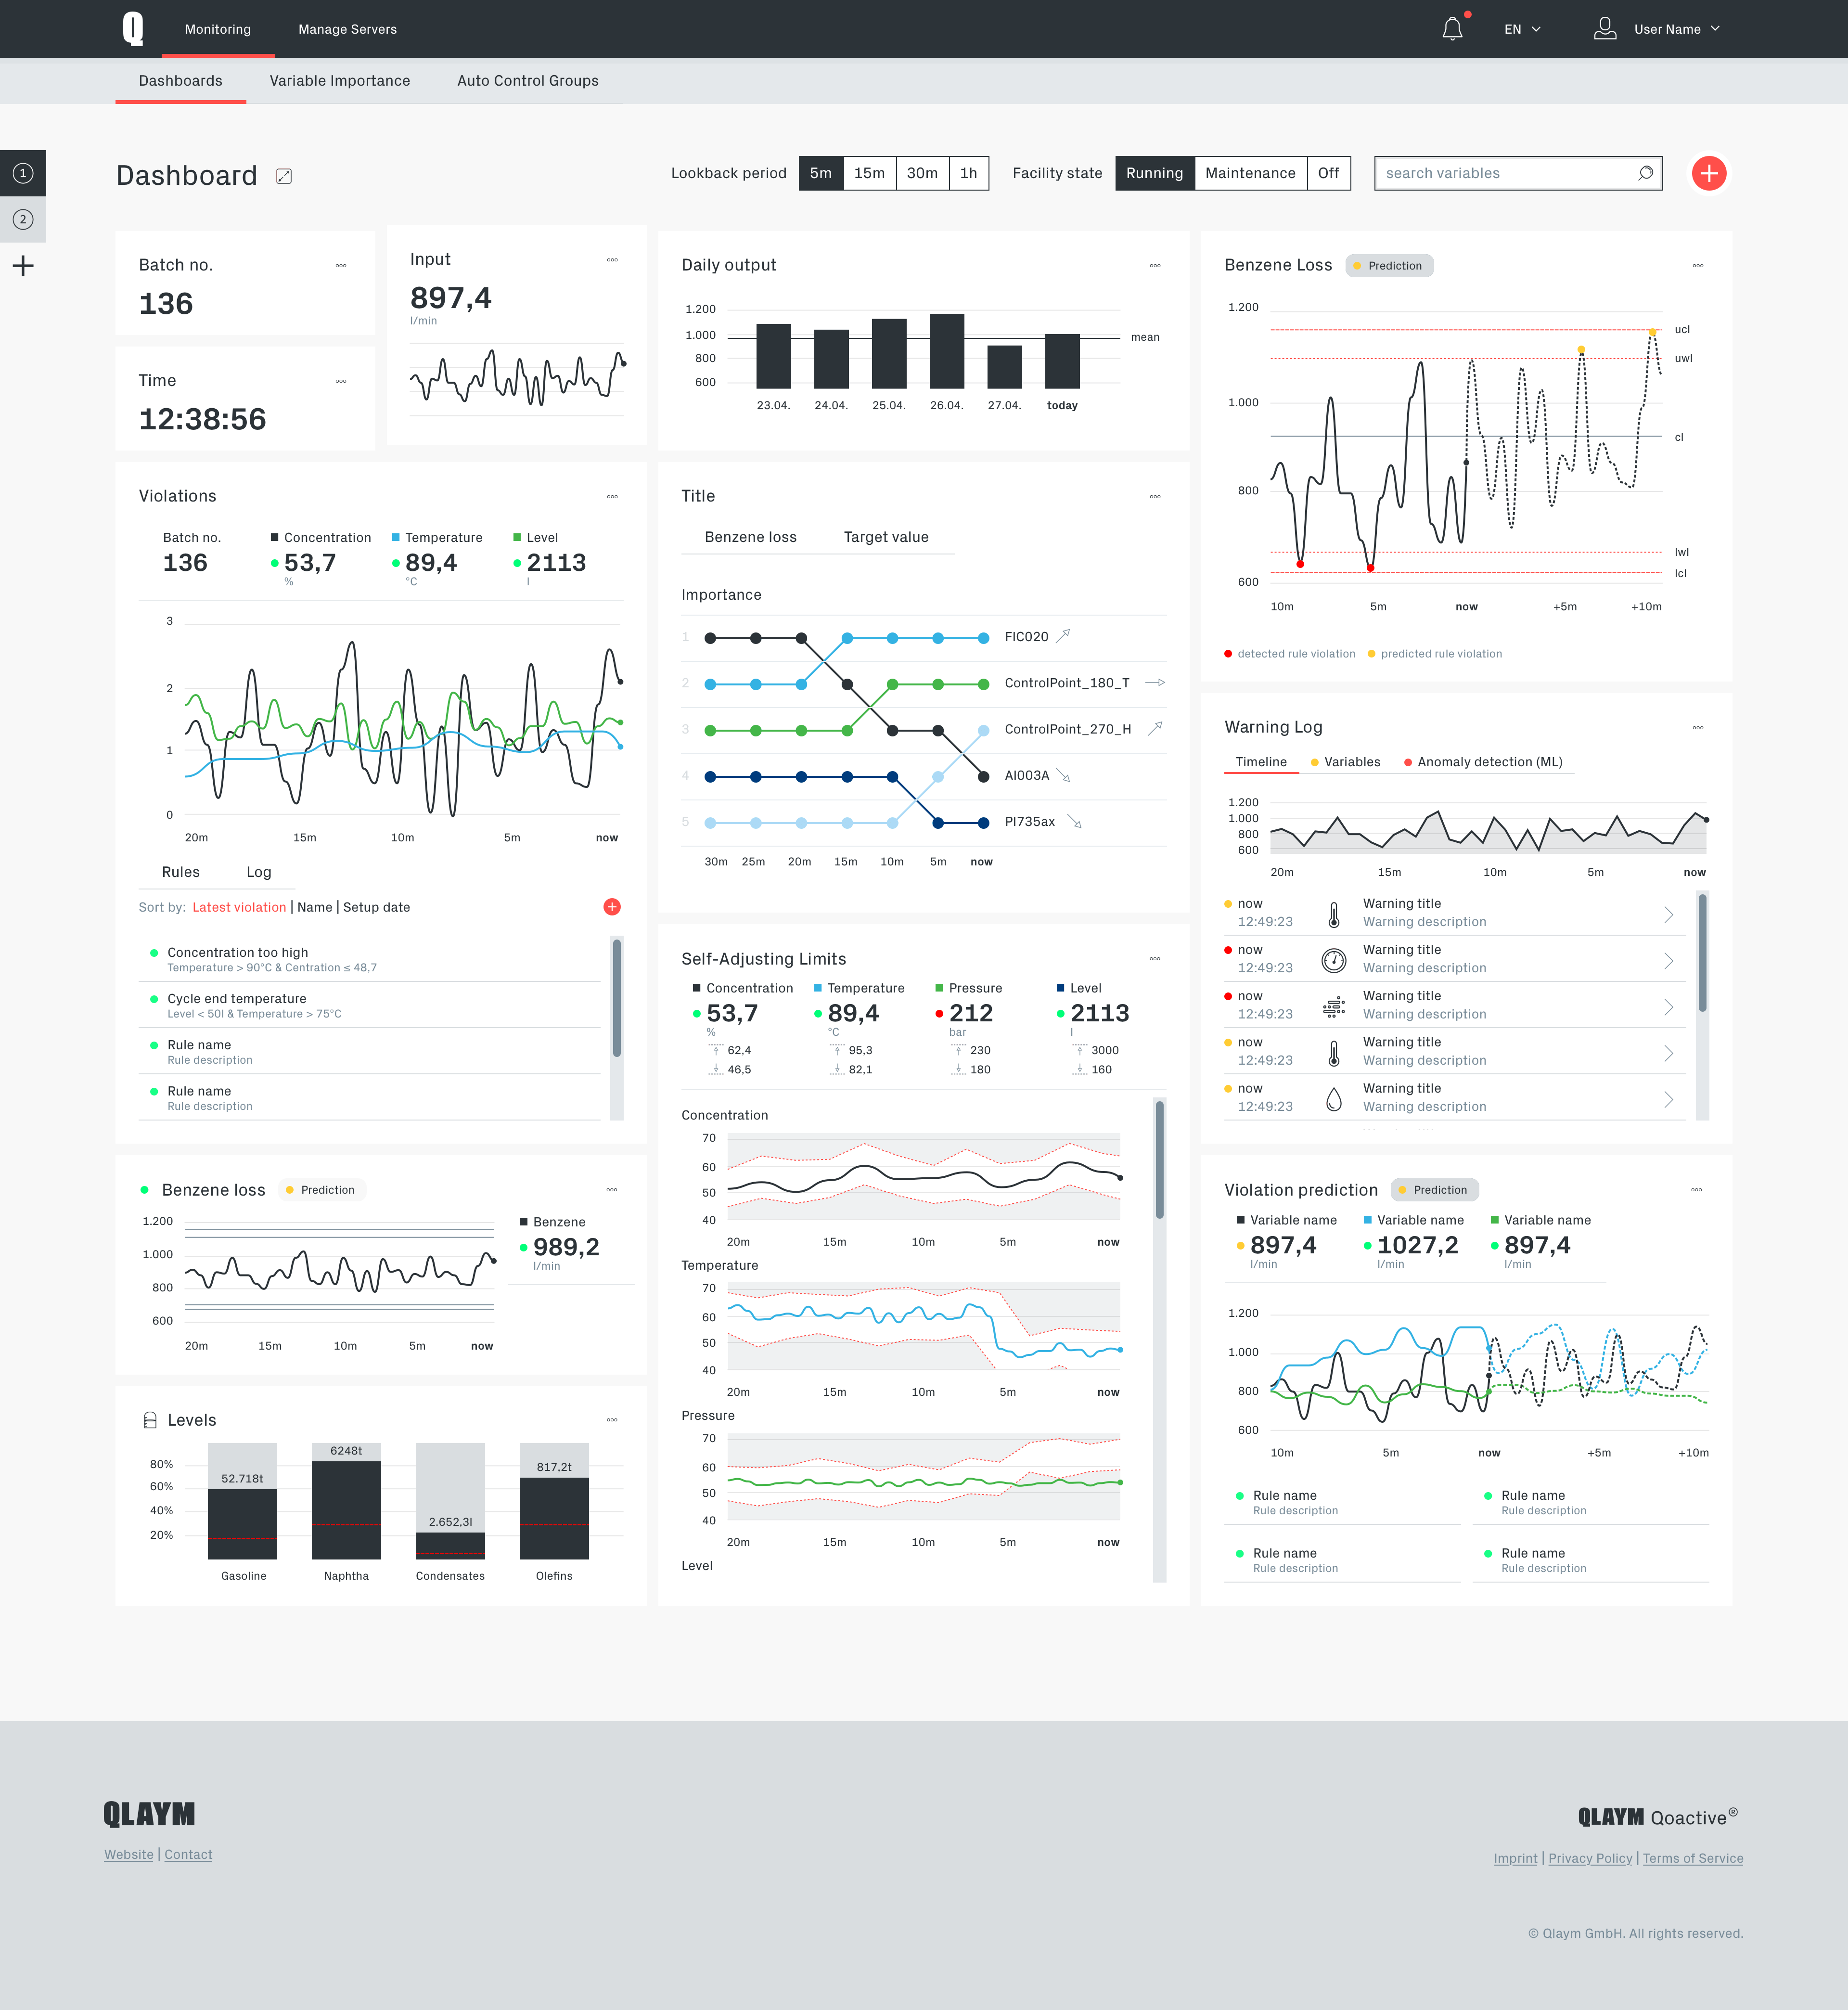Click the Violations rules list scrollbar
Image resolution: width=1848 pixels, height=2010 pixels.
coord(617,998)
